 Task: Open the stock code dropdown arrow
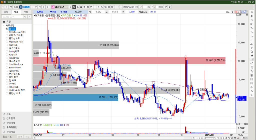point(32,7)
